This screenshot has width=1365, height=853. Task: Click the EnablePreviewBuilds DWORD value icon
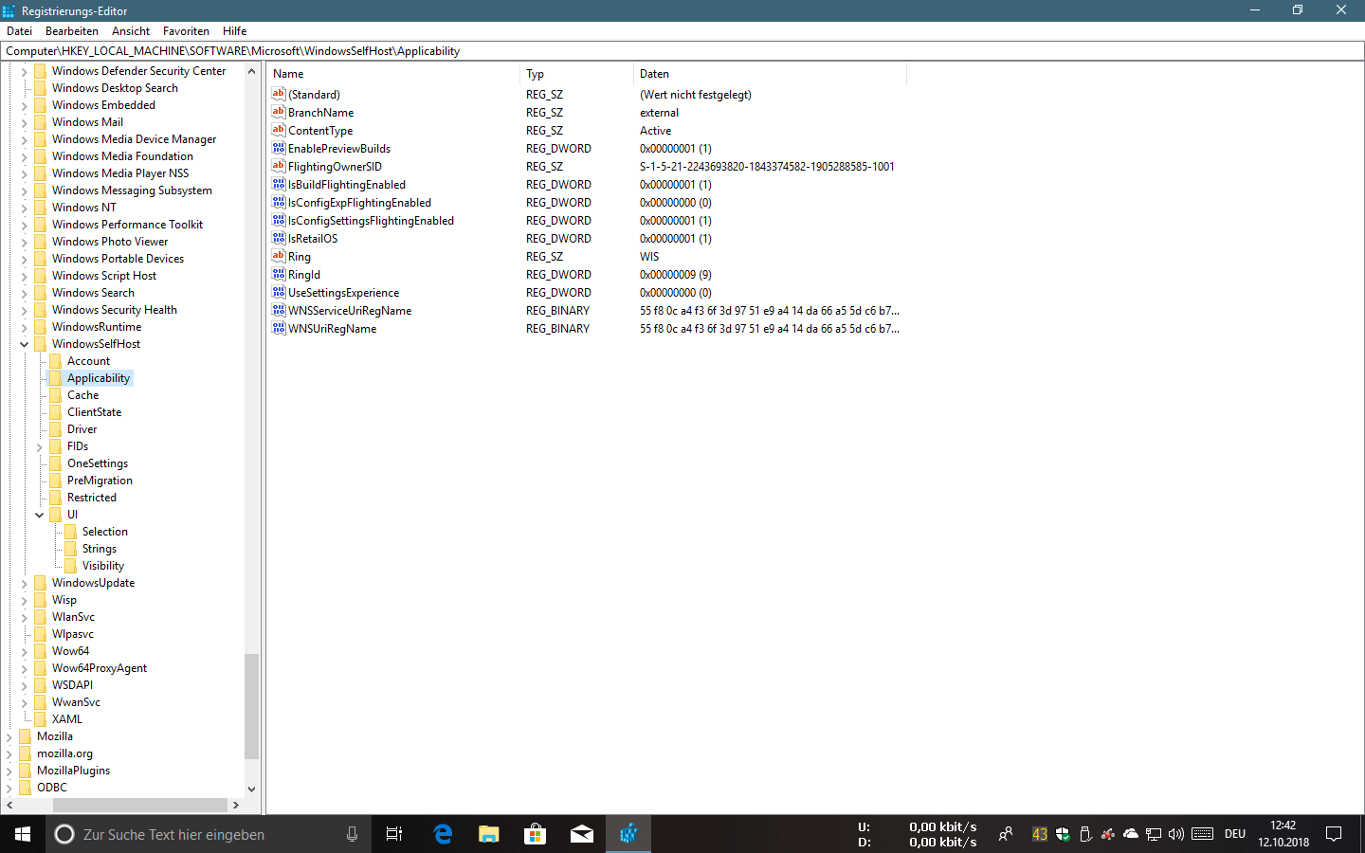pos(279,148)
